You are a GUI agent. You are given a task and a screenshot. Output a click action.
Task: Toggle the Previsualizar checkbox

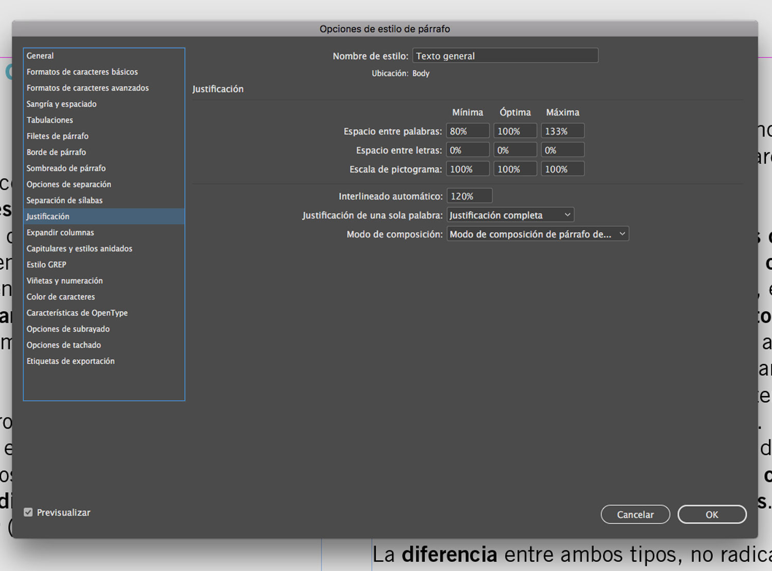coord(28,512)
